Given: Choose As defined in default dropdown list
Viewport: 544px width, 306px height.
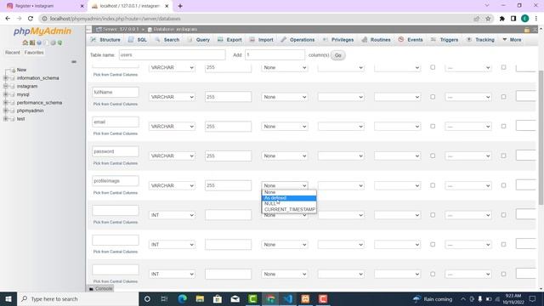Looking at the screenshot, I should [x=289, y=198].
